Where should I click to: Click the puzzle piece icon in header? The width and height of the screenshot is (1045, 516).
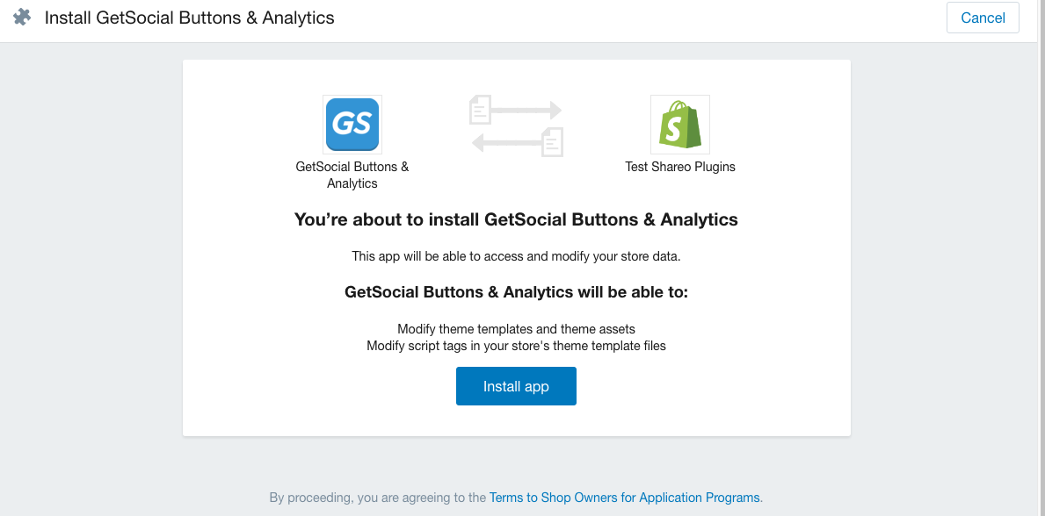[x=22, y=18]
